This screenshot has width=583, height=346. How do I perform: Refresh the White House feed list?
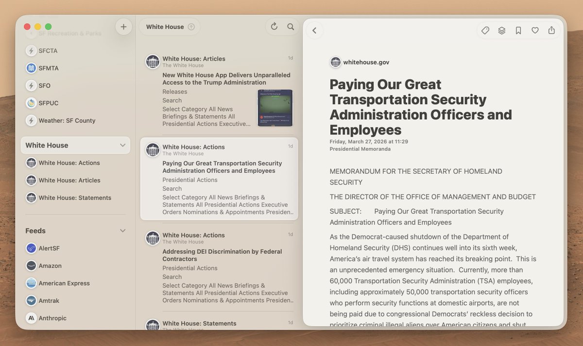274,27
